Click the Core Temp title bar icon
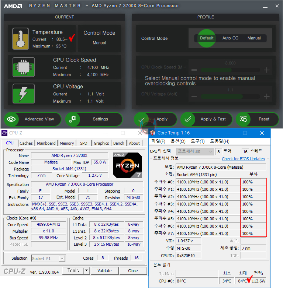Screen dimensions: 283x288 [153, 133]
